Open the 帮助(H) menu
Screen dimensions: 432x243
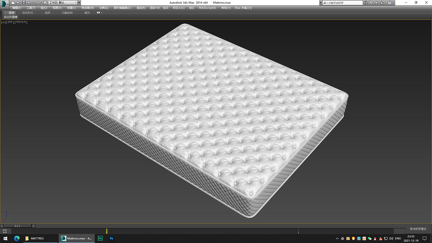pos(226,8)
